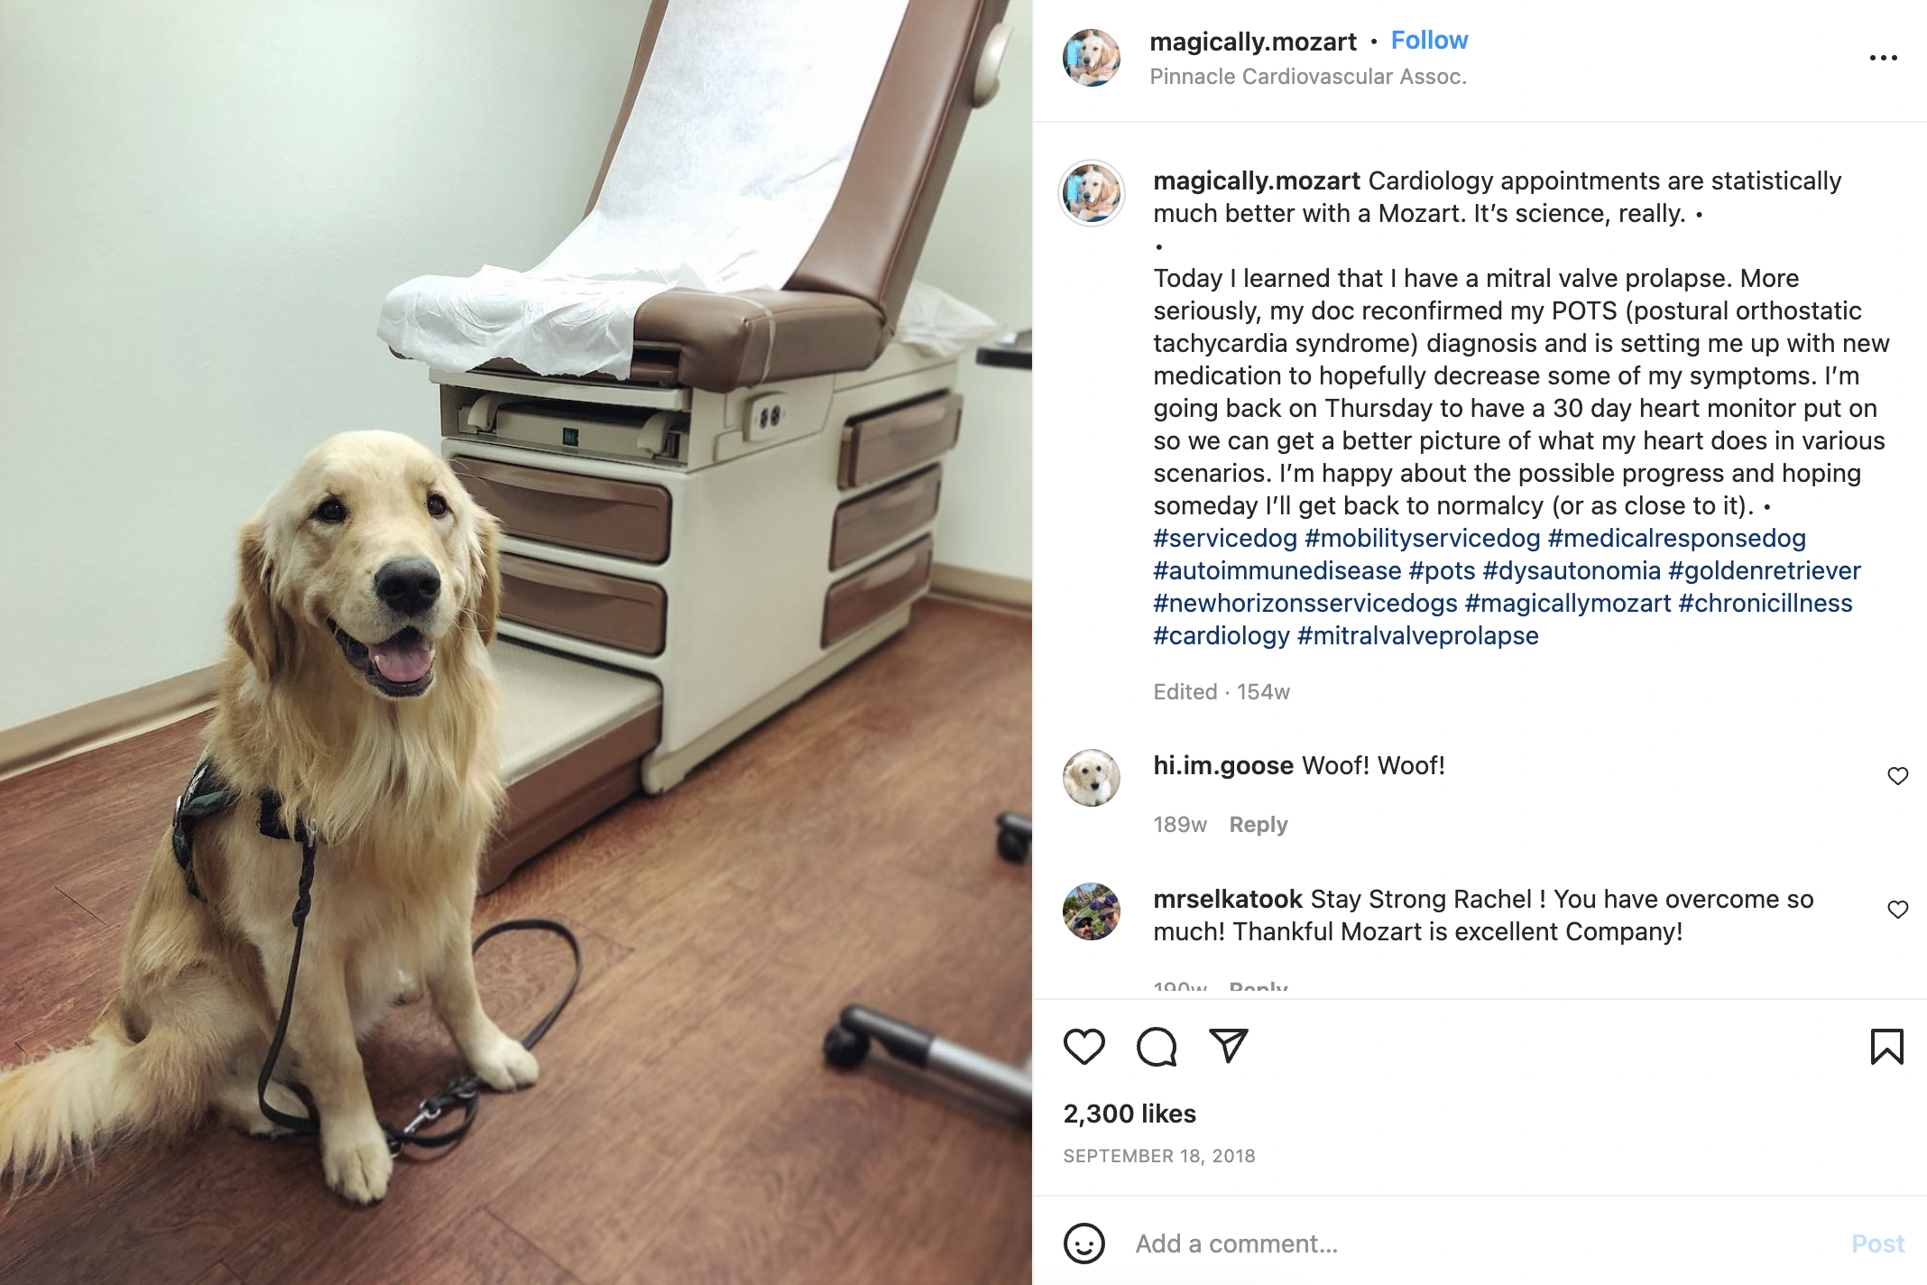This screenshot has height=1285, width=1927.
Task: Click the golden retriever photo
Action: click(x=516, y=642)
